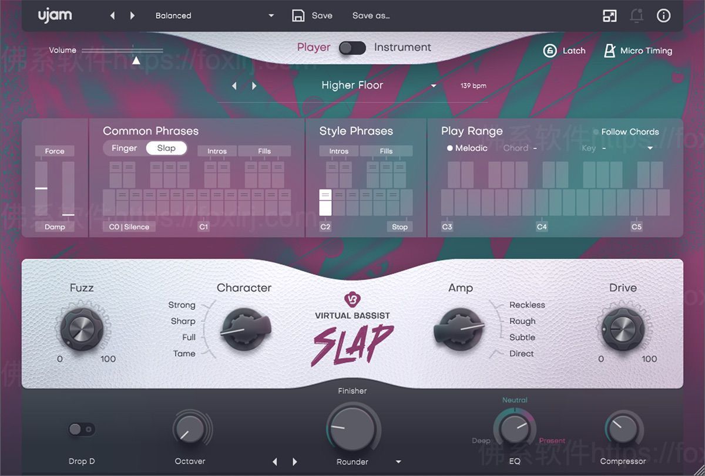Click the previous preset arrow
The image size is (705, 476).
112,16
